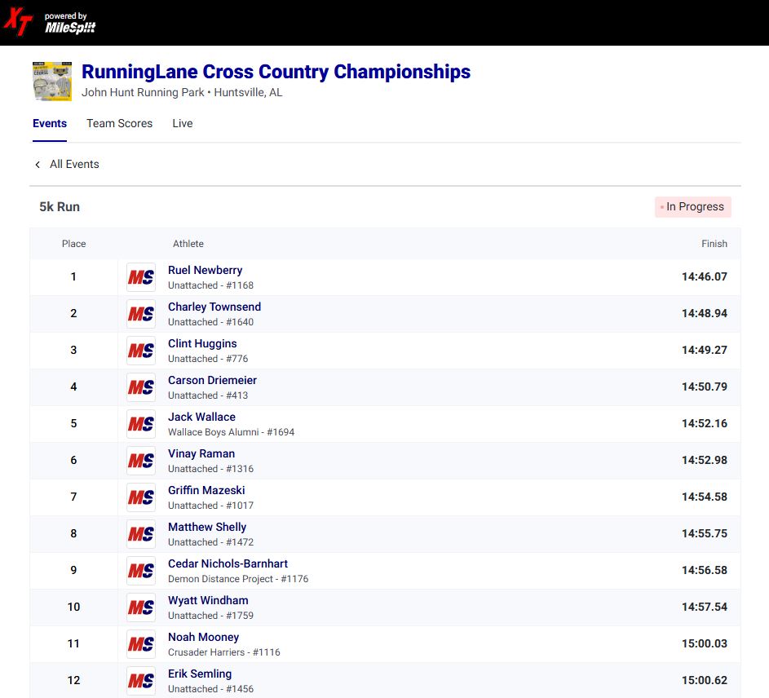Click 'Unattached - #1168' under Ruel Newberry
Screen dimensions: 769x698
[x=211, y=285]
